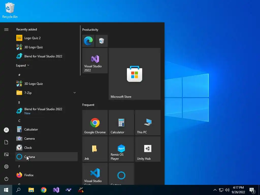Open the user account icon in Start sidebar
The width and height of the screenshot is (260, 195).
tap(6, 130)
